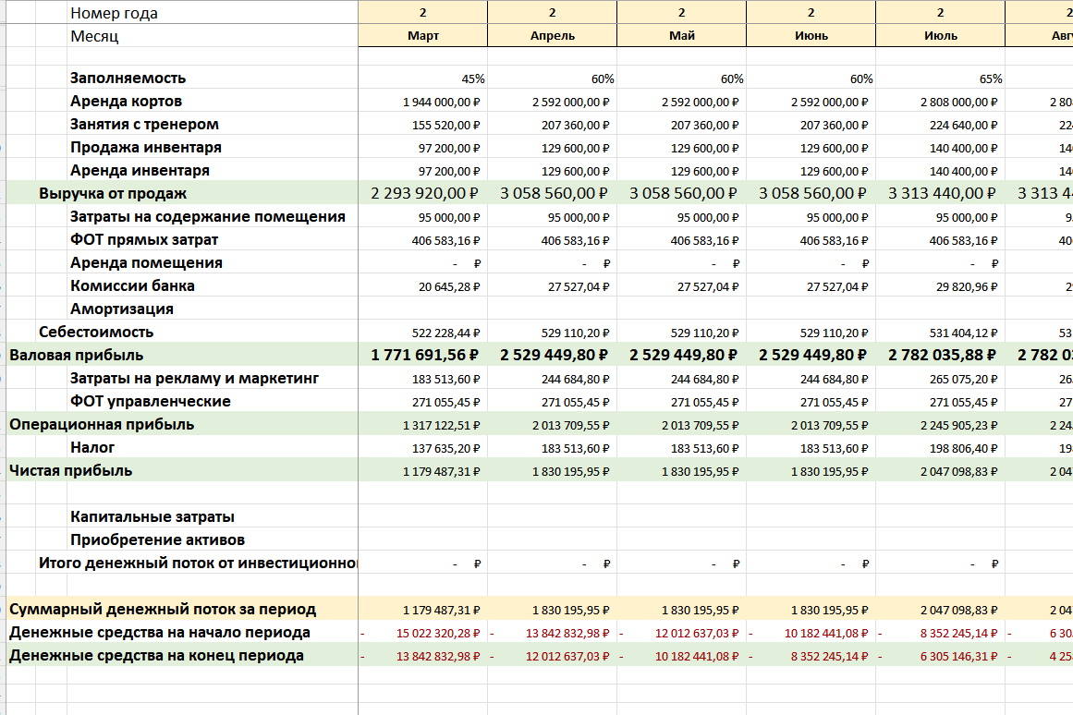
Task: Select red cell 6 305 146,31 ₽
Action: 940,656
